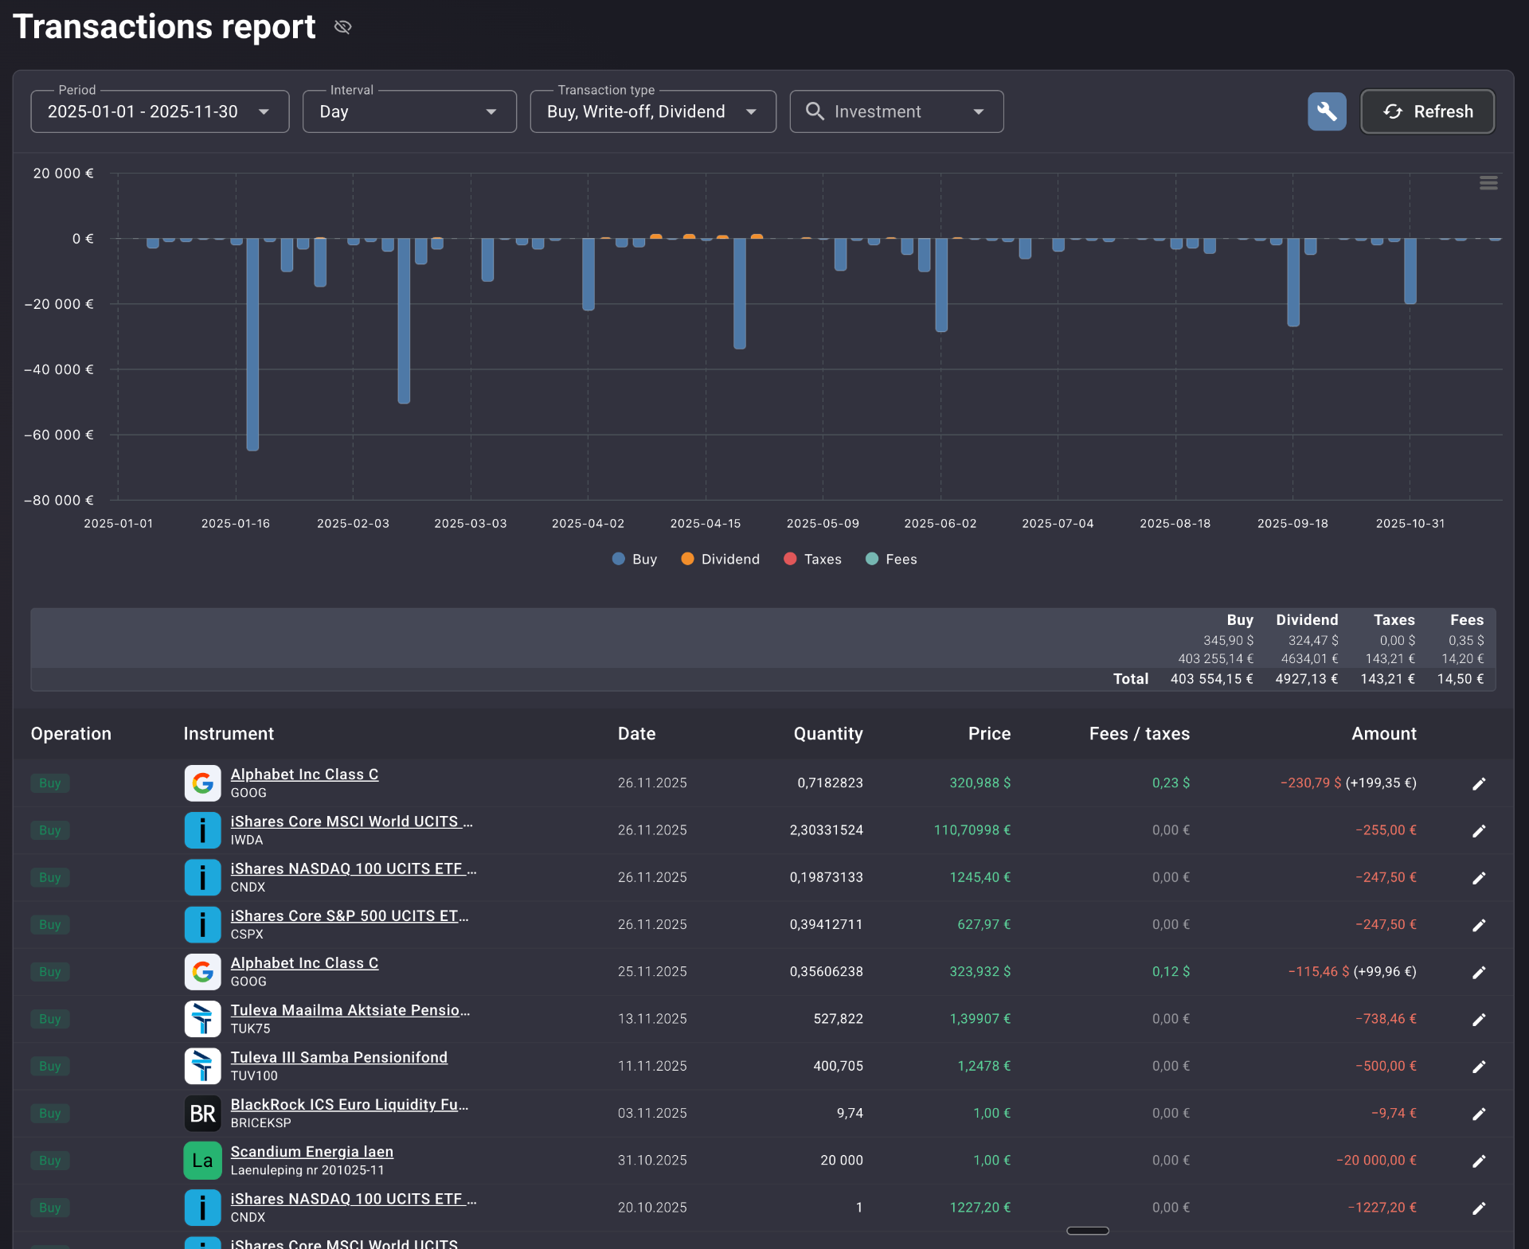Click the Google logo for GOOG 26.11.2025 row
The width and height of the screenshot is (1529, 1249).
pyautogui.click(x=202, y=783)
